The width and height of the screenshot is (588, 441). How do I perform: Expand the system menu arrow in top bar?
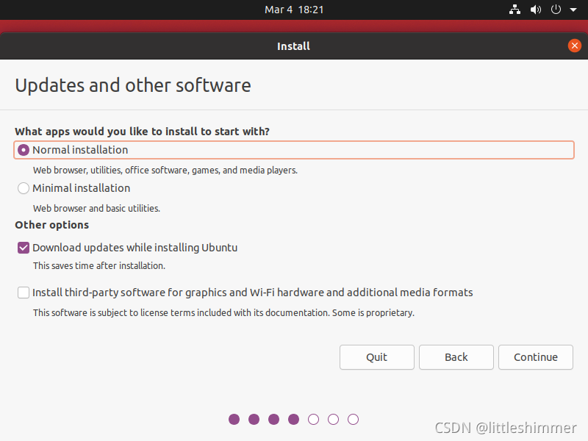[x=573, y=10]
